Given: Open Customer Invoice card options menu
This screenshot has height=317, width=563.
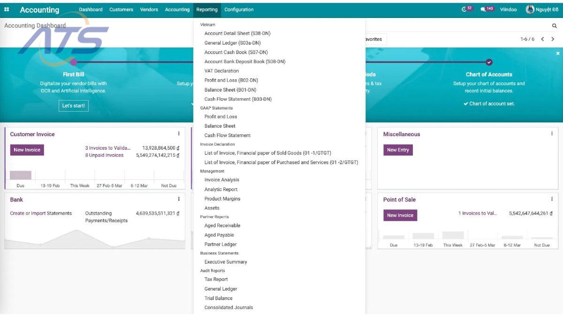Looking at the screenshot, I should 179,134.
